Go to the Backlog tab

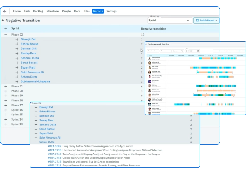pyautogui.click(x=38, y=11)
